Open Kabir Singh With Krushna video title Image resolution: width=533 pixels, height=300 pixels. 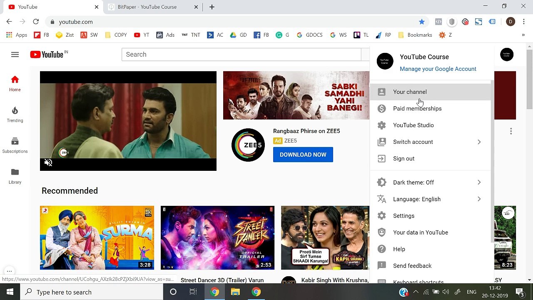(335, 280)
